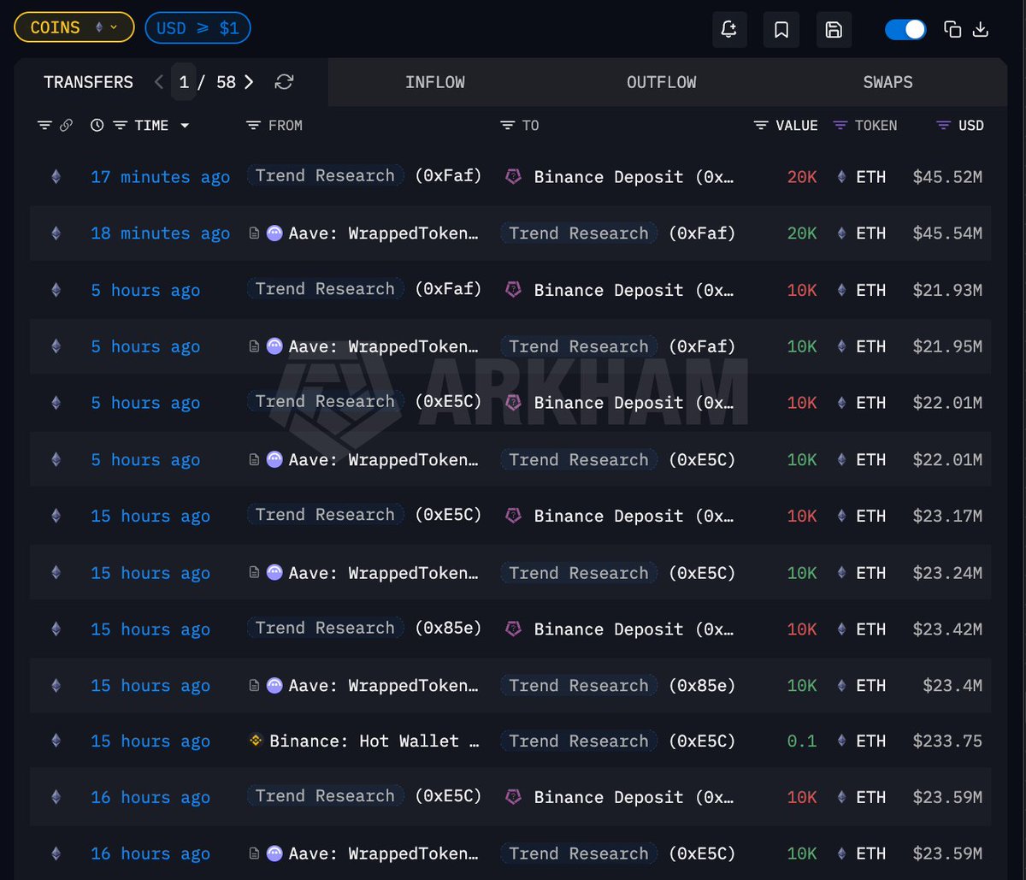Image resolution: width=1026 pixels, height=880 pixels.
Task: Switch to the INFLOW tab
Action: pos(434,82)
